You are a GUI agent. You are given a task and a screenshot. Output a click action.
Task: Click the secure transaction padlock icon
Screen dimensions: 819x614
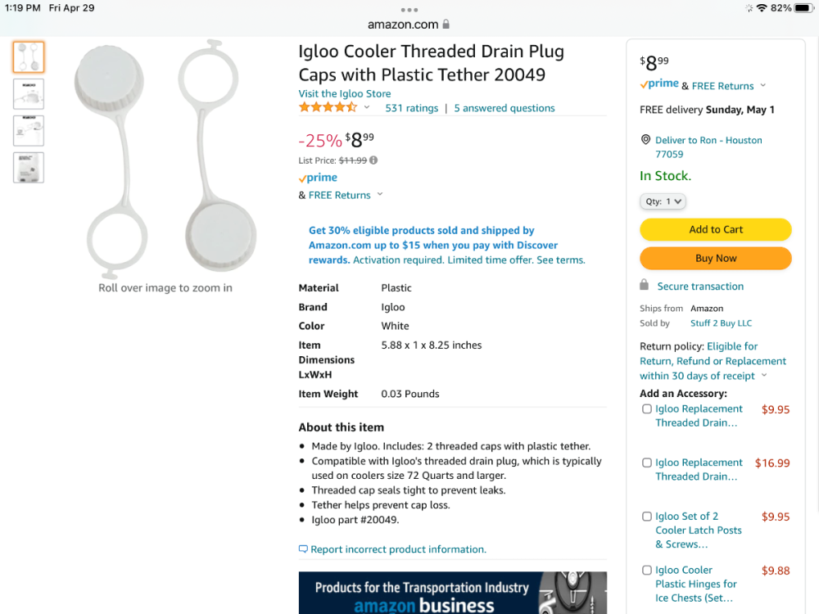pos(645,286)
